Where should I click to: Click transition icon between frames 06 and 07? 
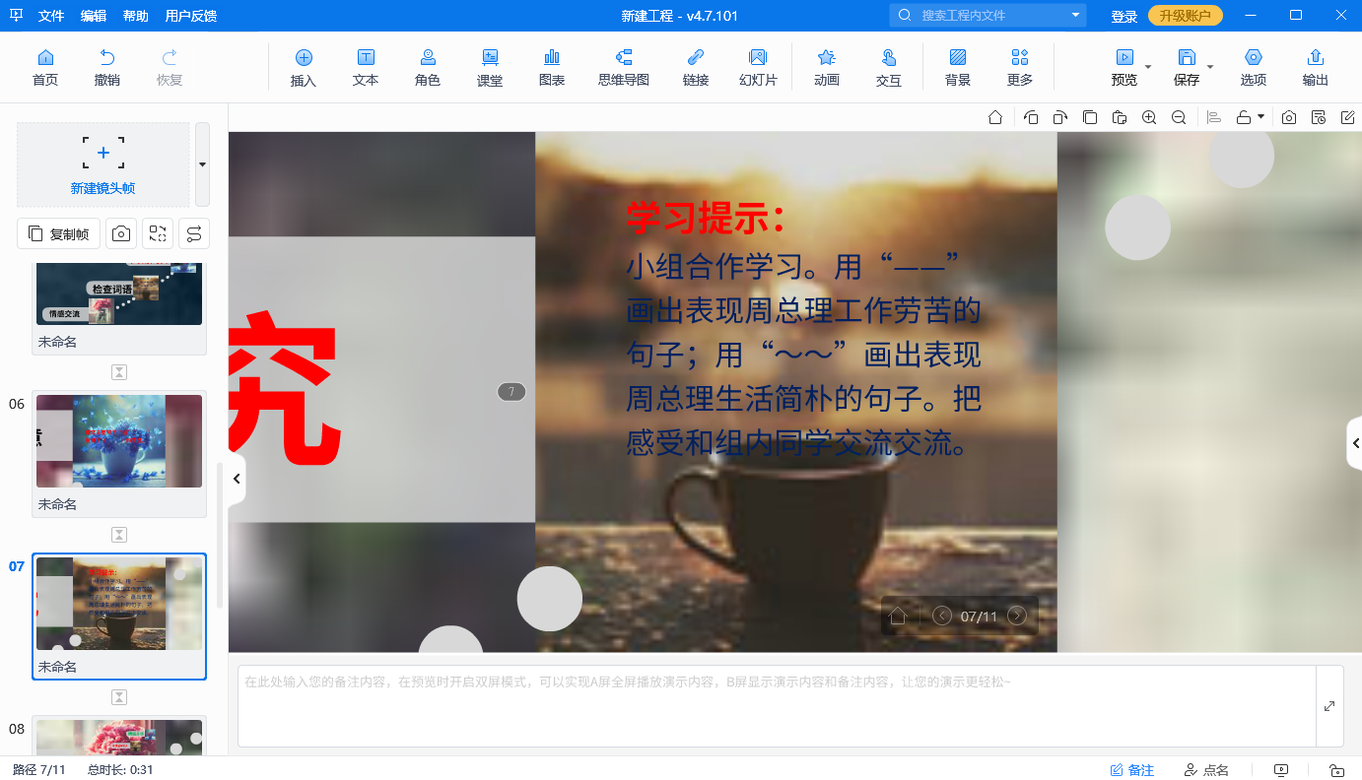click(x=119, y=535)
